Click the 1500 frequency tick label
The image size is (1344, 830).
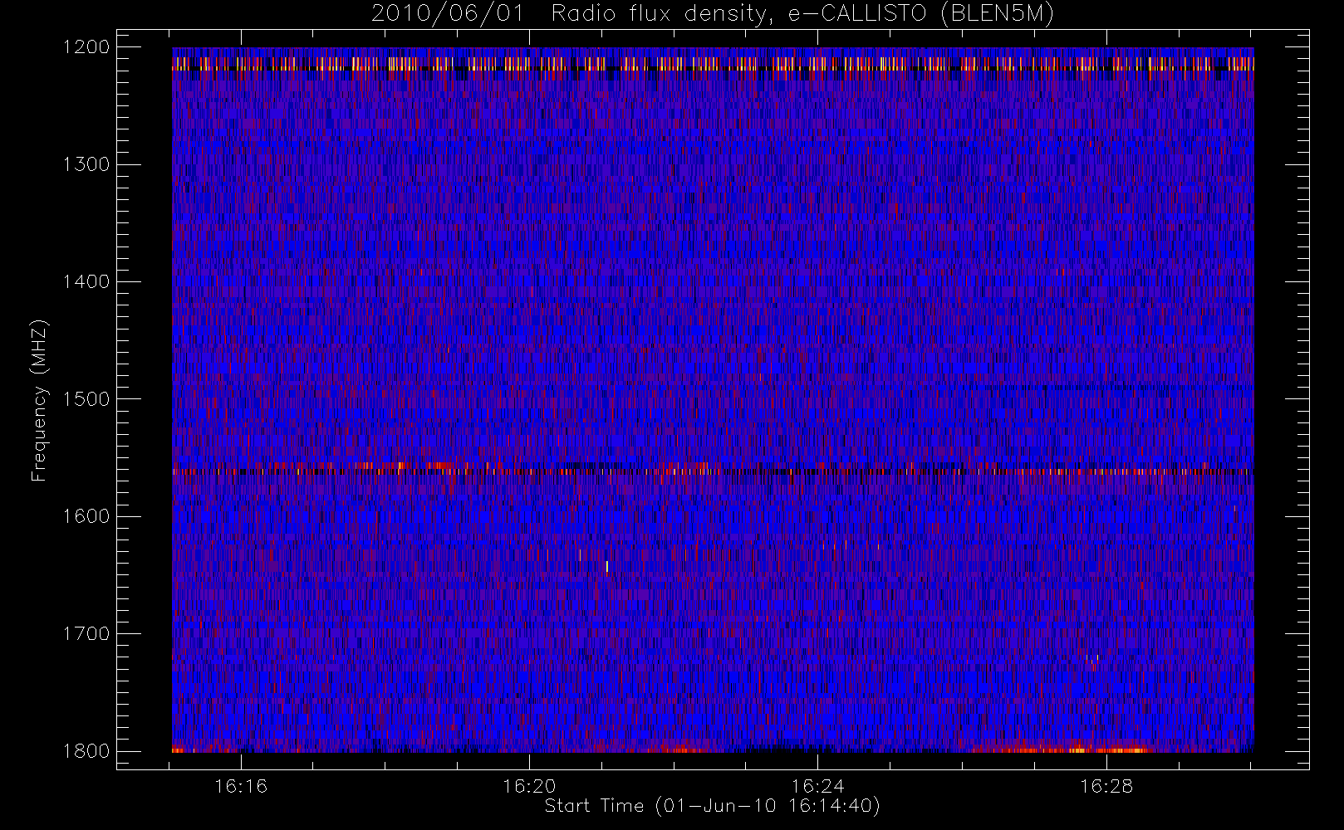point(86,399)
